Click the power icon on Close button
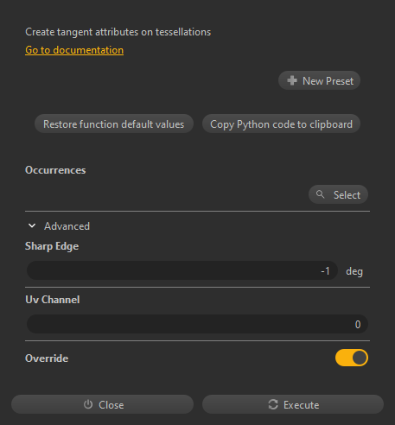This screenshot has width=395, height=425. (88, 404)
